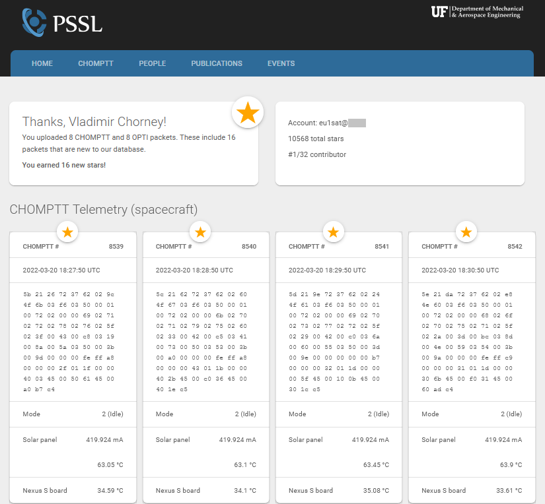Click the '#1/32 contributor' text
Viewport: 545px width, 504px height.
[x=317, y=154]
